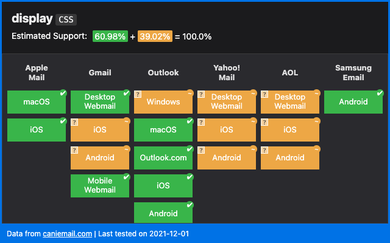The width and height of the screenshot is (390, 243).
Task: Click 'Last tested on 2021-12-01' text
Action: pyautogui.click(x=144, y=234)
